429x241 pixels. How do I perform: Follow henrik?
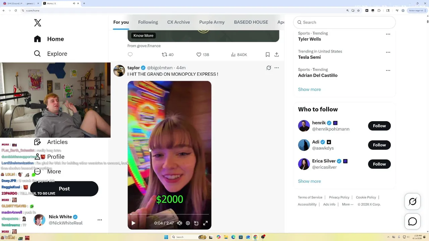pos(379,126)
